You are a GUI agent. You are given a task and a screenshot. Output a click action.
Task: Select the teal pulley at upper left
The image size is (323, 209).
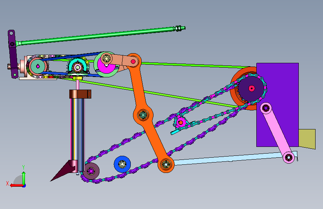coord(38,66)
